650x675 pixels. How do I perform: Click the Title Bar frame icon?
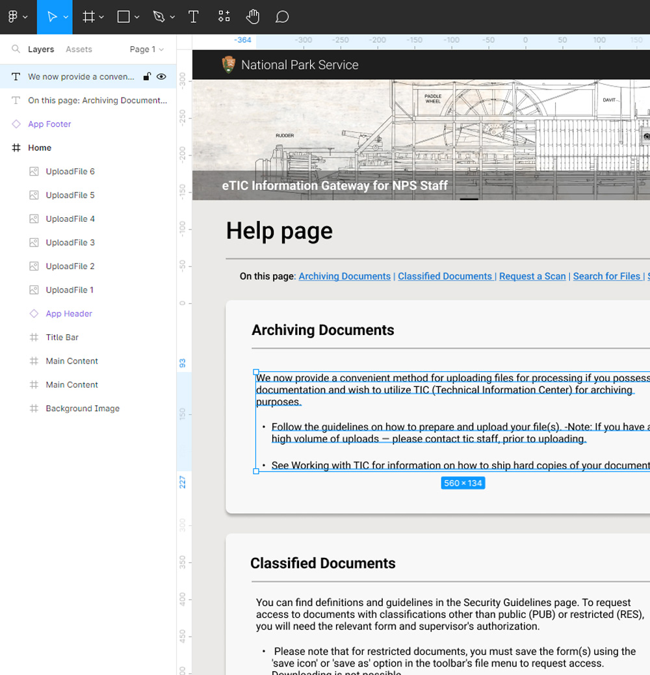click(34, 337)
